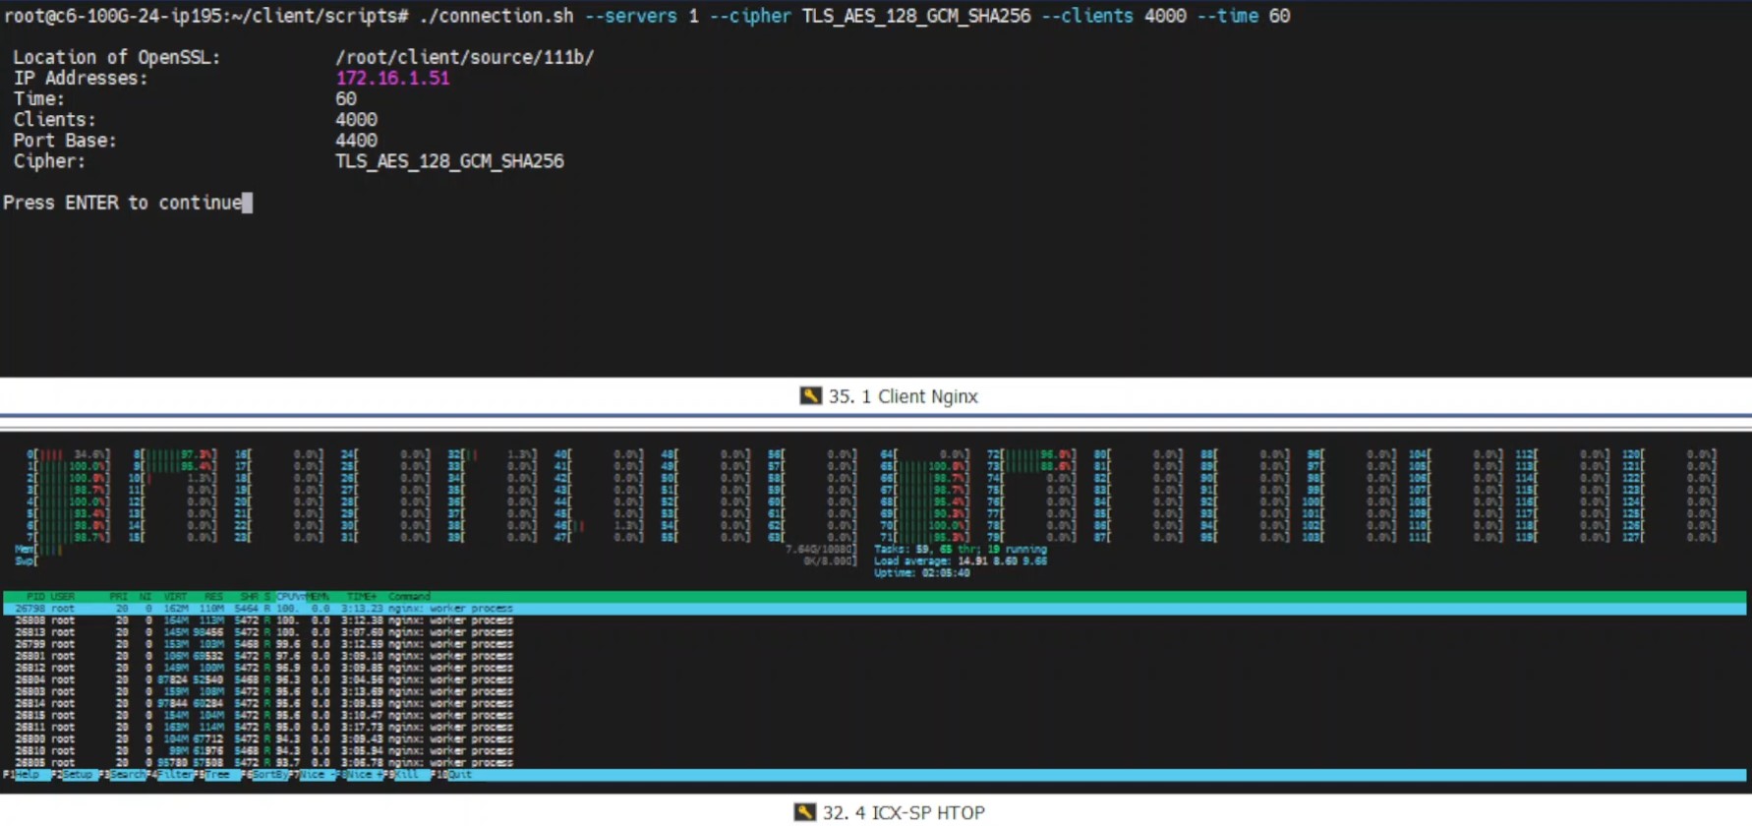
Task: Open htop Setup from the function bar
Action: pos(77,775)
